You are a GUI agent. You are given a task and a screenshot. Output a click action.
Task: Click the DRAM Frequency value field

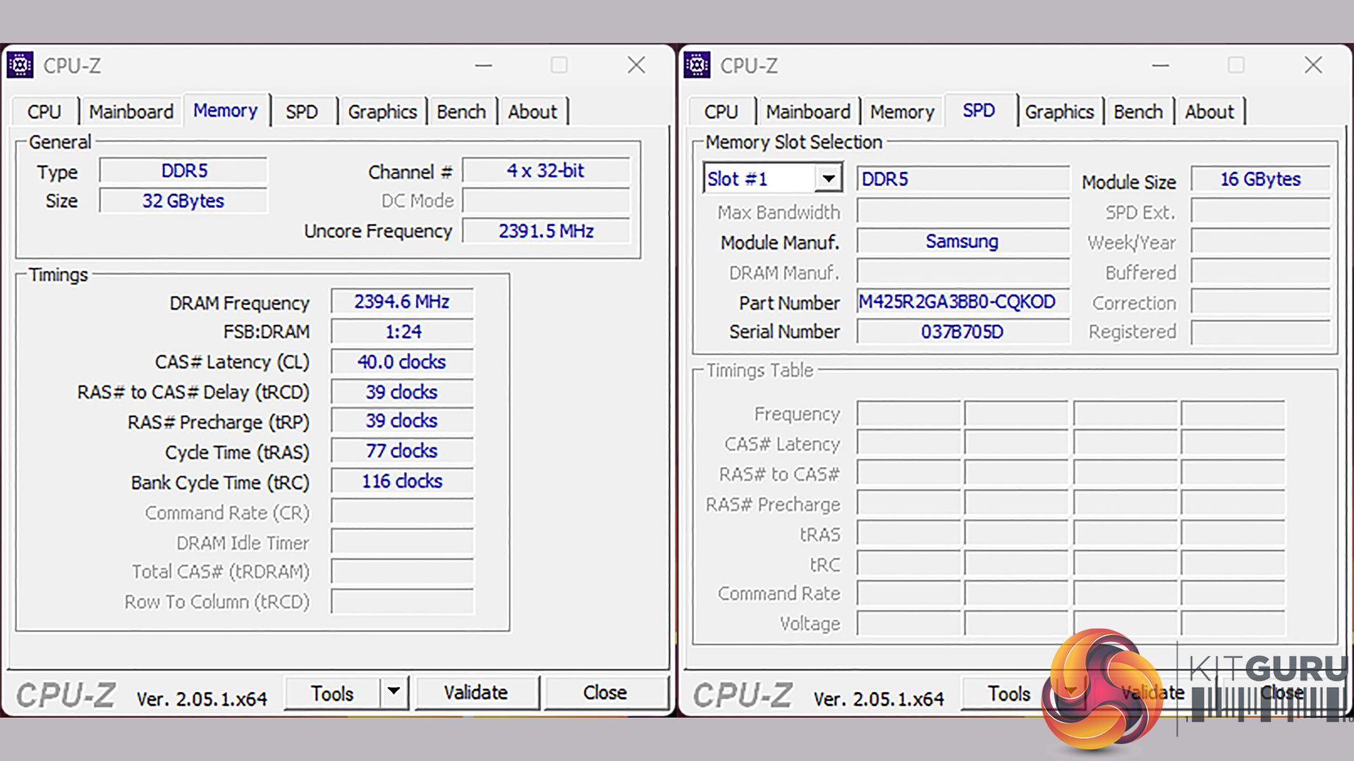pos(402,302)
